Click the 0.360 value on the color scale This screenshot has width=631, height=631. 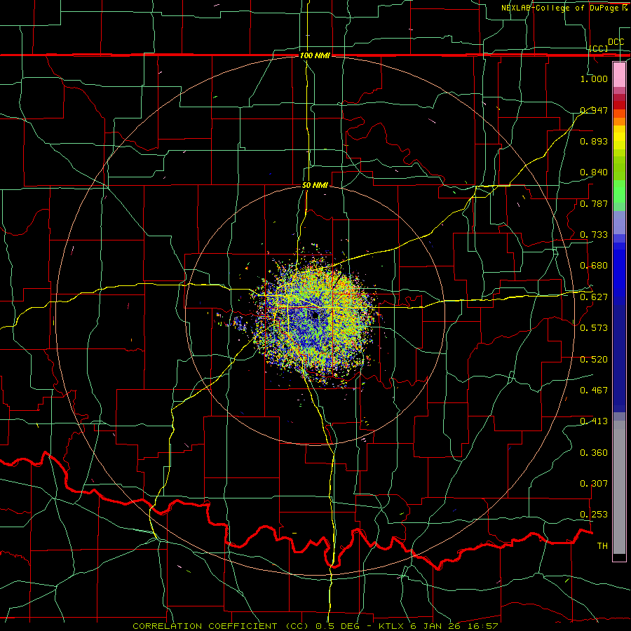(594, 453)
